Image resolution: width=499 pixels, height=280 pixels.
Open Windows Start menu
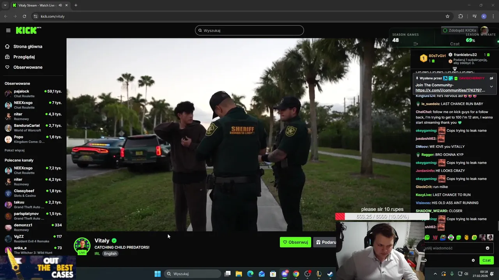157,274
